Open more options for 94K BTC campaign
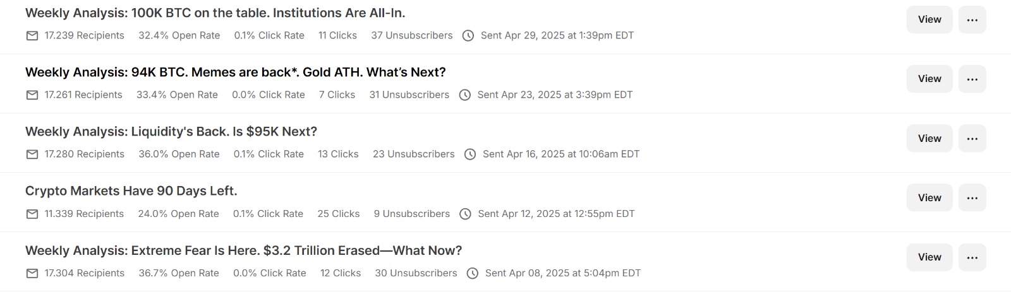Viewport: 1011px width, 299px height. (x=972, y=79)
